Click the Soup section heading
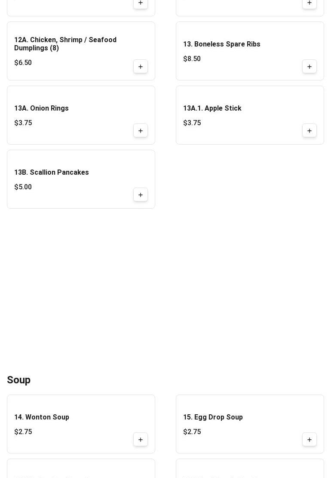Image resolution: width=331 pixels, height=478 pixels. click(x=18, y=380)
